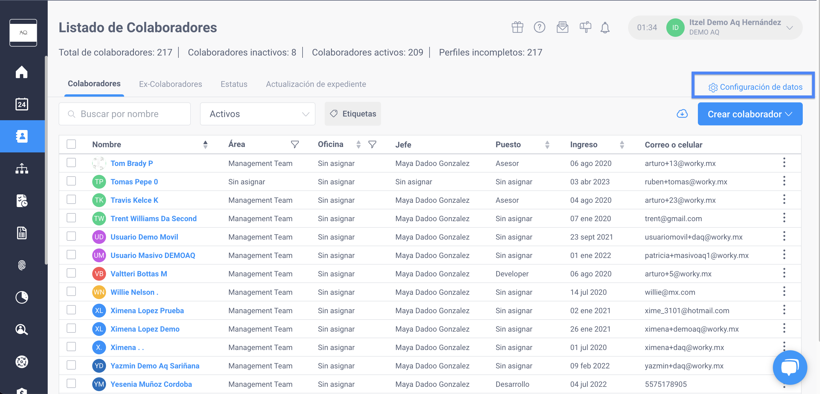This screenshot has height=394, width=820.
Task: Download list using cloud download icon
Action: [682, 114]
